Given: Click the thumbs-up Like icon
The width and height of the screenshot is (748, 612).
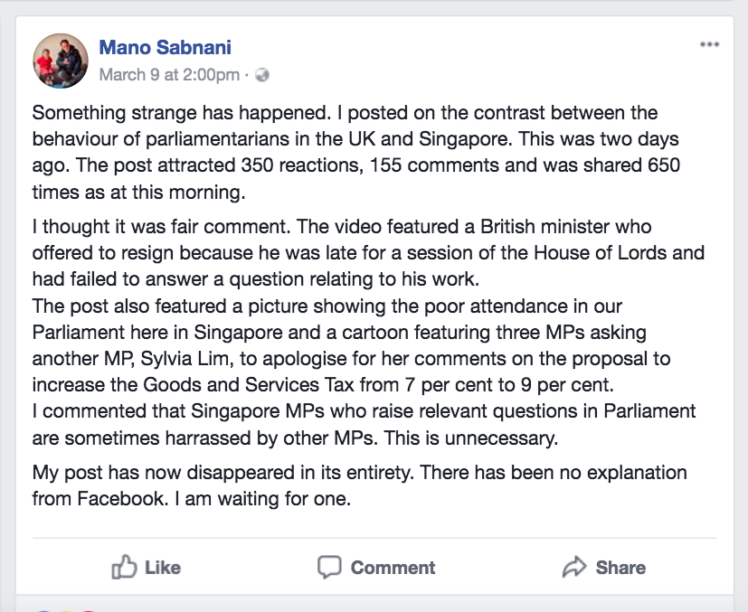Looking at the screenshot, I should [124, 567].
